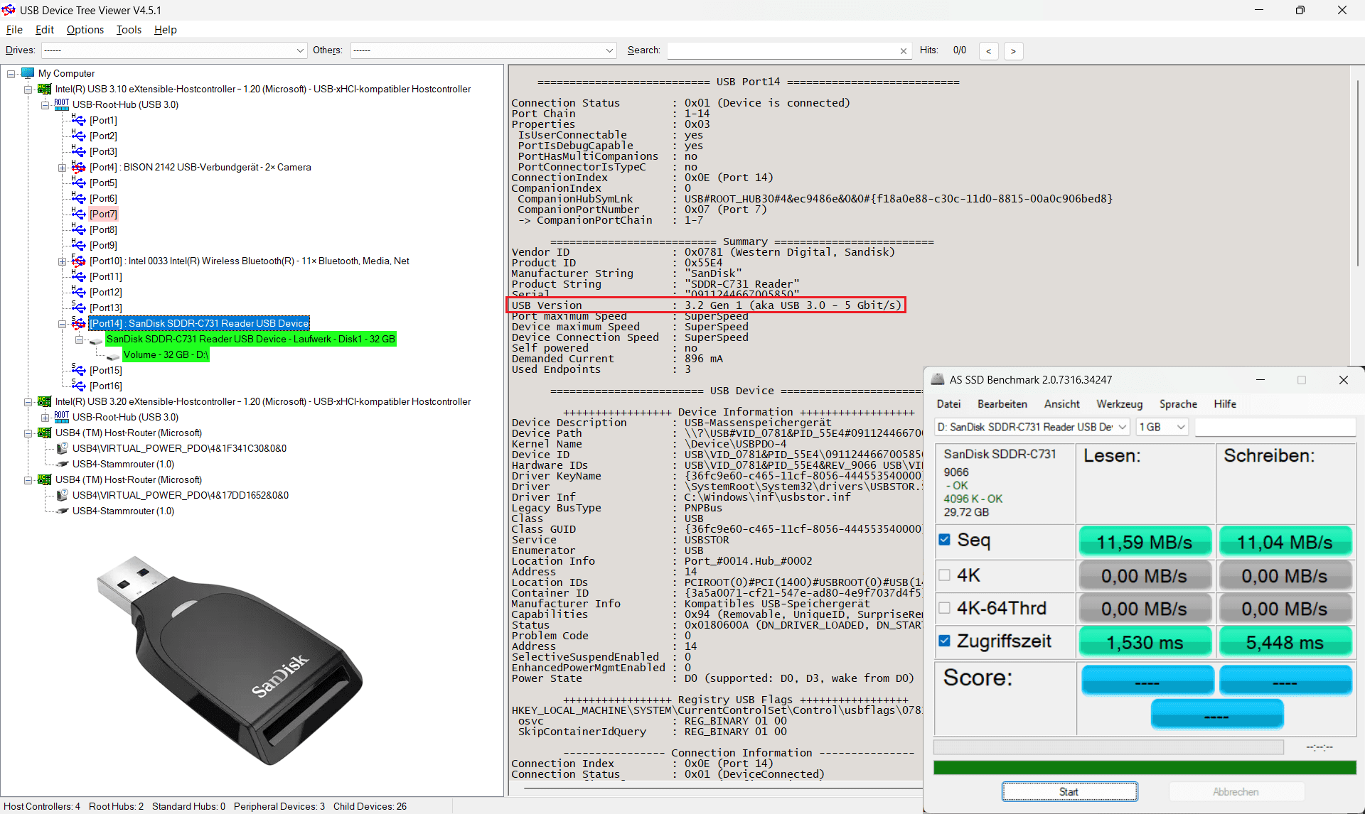Screen dimensions: 1365x814
Task: Open the Edit menu
Action: [x=45, y=30]
